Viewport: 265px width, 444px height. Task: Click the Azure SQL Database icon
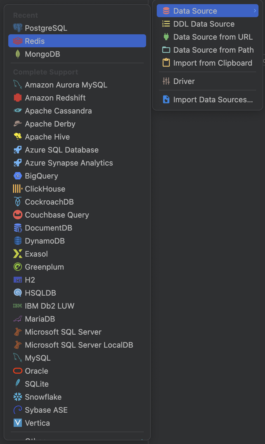18,150
